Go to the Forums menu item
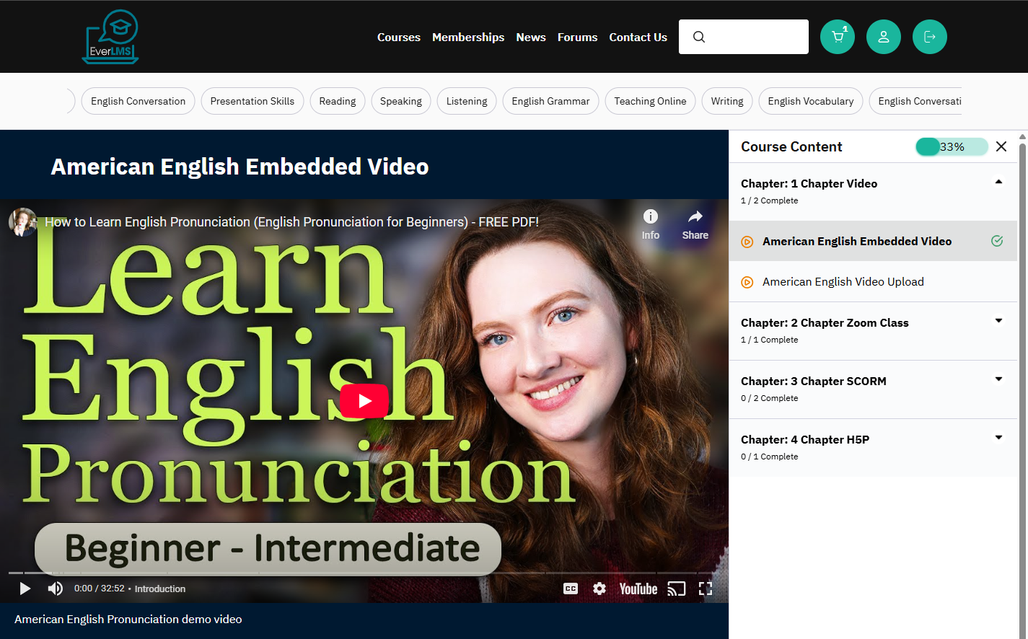1028x639 pixels. tap(577, 37)
